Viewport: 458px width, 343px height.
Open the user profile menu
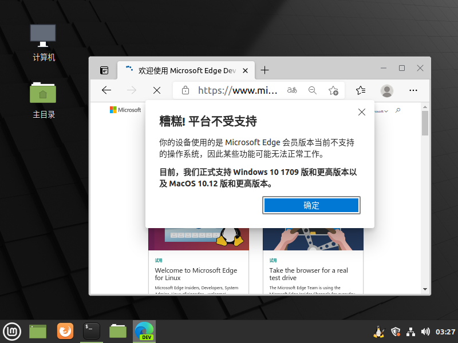(x=387, y=91)
